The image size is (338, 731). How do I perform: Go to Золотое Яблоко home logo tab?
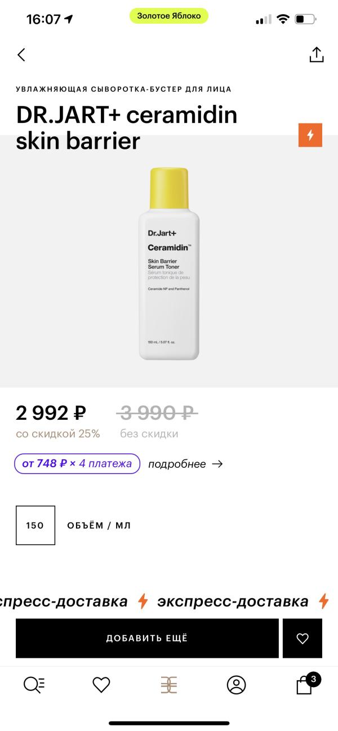(x=169, y=685)
